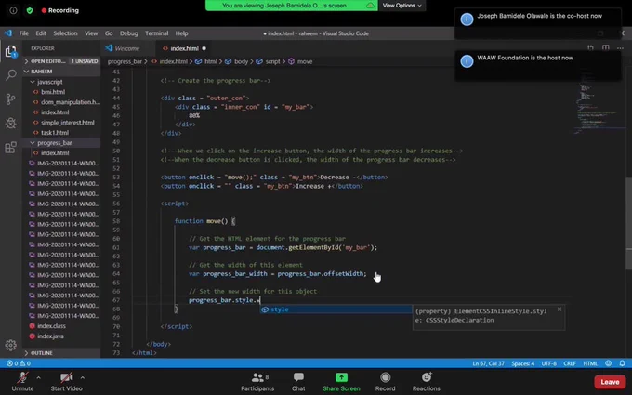632x395 pixels.
Task: Click the Zoom Record button
Action: (386, 382)
